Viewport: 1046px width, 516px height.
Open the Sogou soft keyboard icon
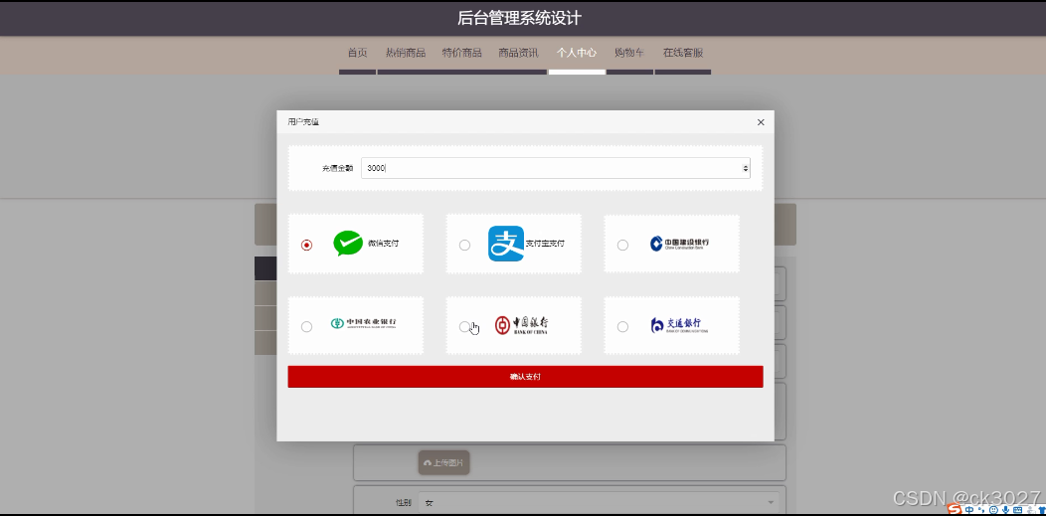1017,509
